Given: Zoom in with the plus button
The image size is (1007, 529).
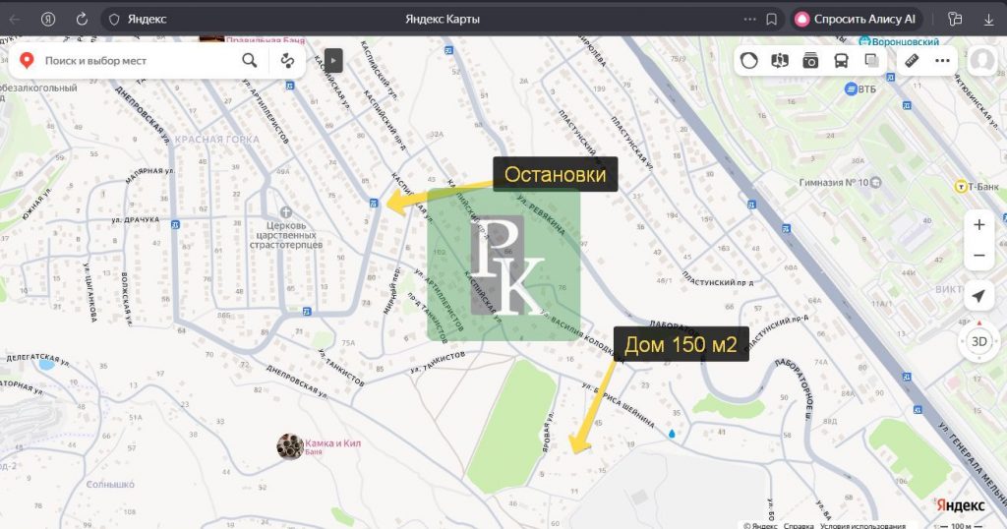Looking at the screenshot, I should 978,225.
